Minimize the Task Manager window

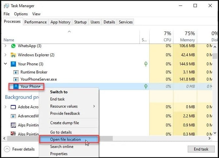tap(181, 6)
